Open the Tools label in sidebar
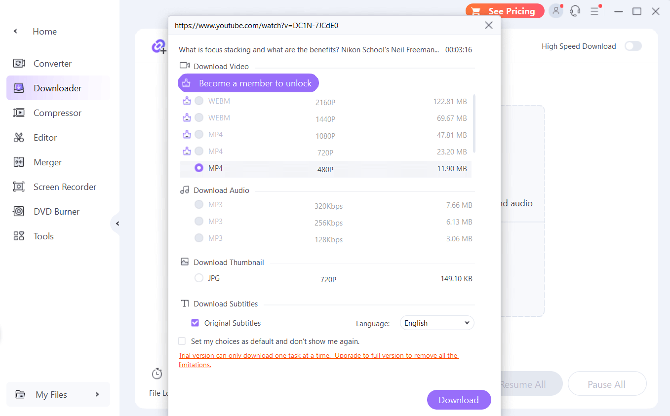Screen dimensions: 670x416 tap(43, 236)
